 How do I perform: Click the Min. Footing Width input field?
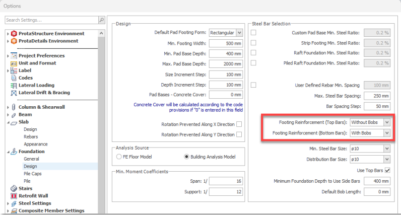[225, 43]
